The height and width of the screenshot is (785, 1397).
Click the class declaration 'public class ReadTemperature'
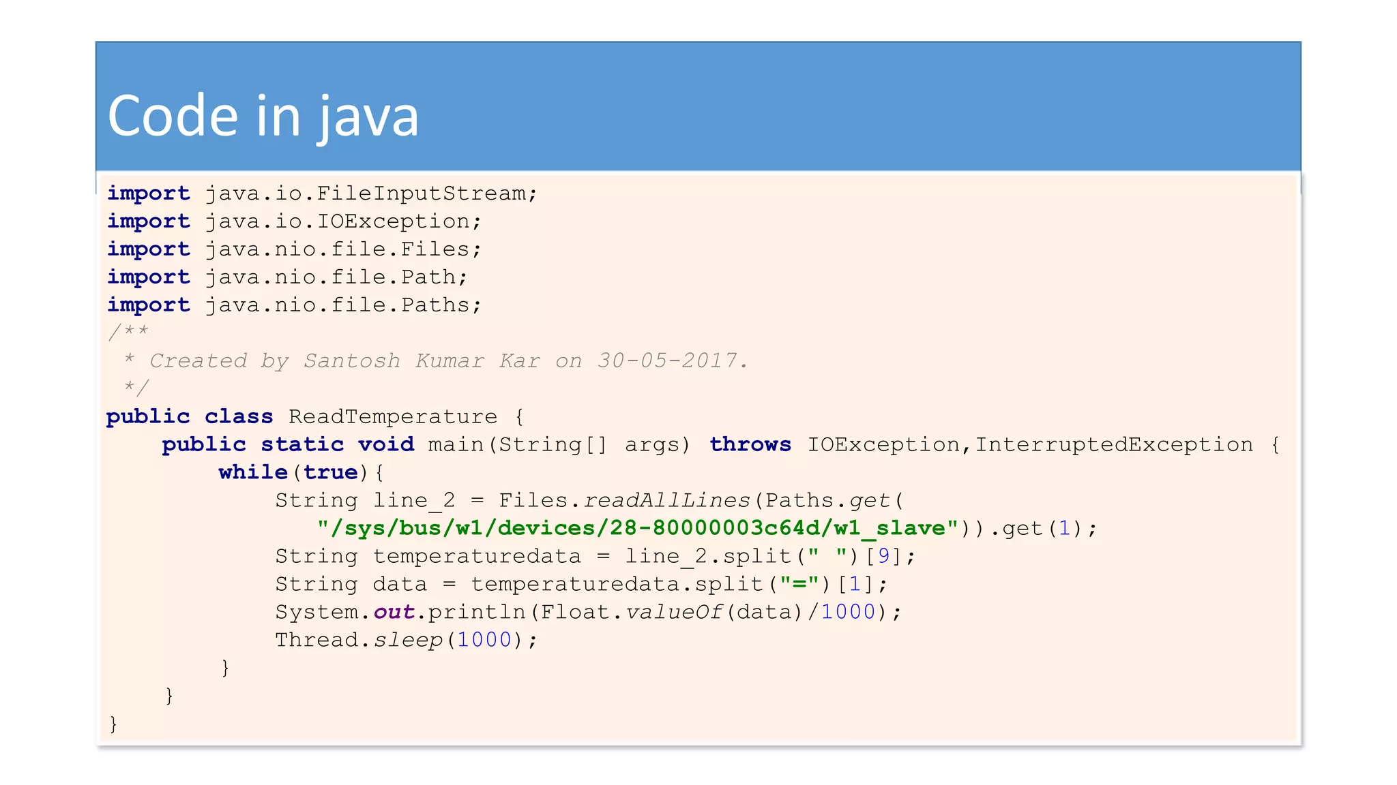(x=302, y=416)
